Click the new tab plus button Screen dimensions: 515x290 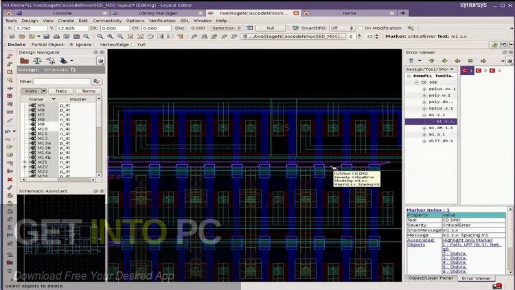pos(402,13)
